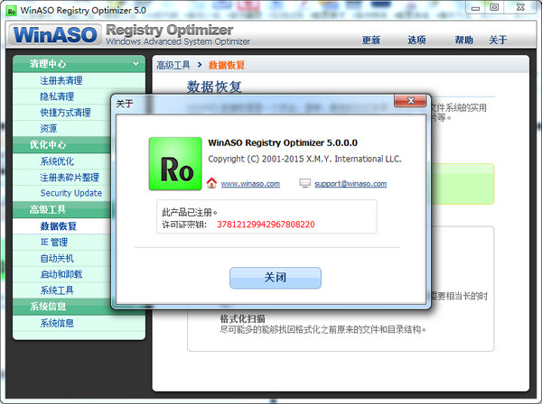This screenshot has height=404, width=542.
Task: Click the WinASO Registry Optimizer 5.0.0.0 title
Action: pyautogui.click(x=283, y=142)
